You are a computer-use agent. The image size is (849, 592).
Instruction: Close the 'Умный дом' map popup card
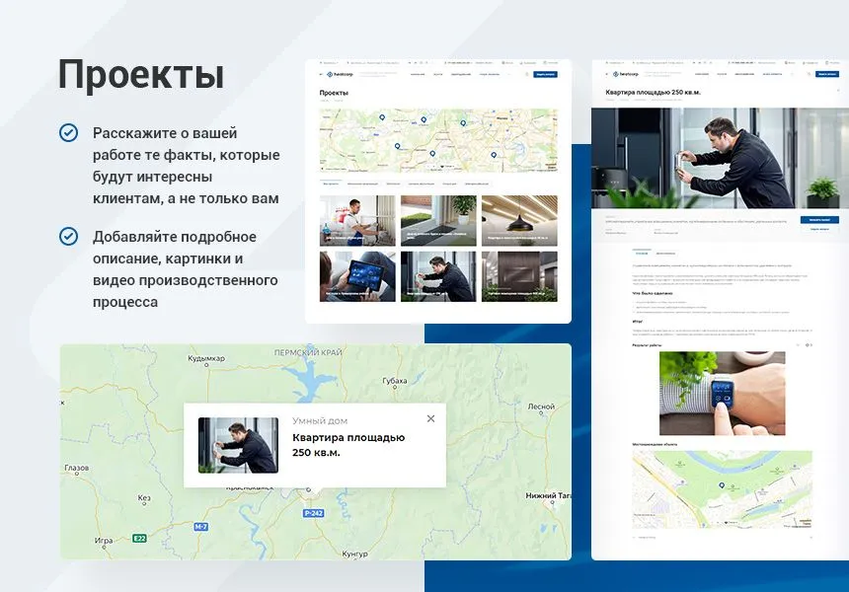430,418
